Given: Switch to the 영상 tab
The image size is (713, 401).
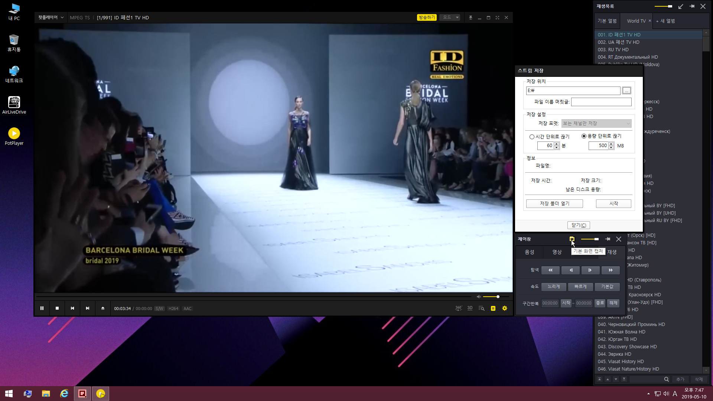Looking at the screenshot, I should (x=557, y=252).
